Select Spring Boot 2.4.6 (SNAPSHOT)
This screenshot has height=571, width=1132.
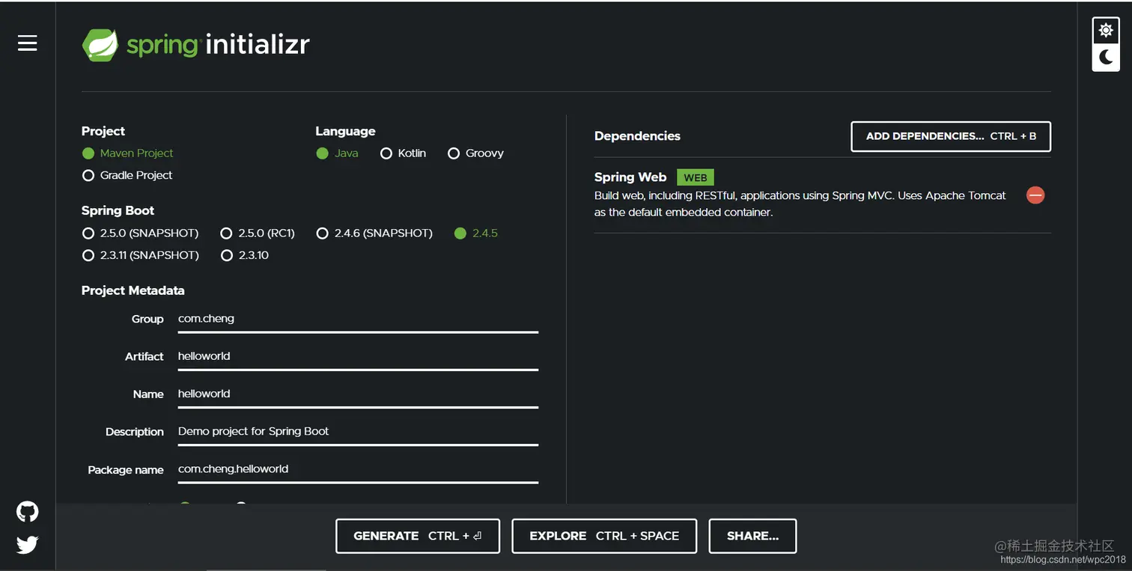pyautogui.click(x=374, y=233)
